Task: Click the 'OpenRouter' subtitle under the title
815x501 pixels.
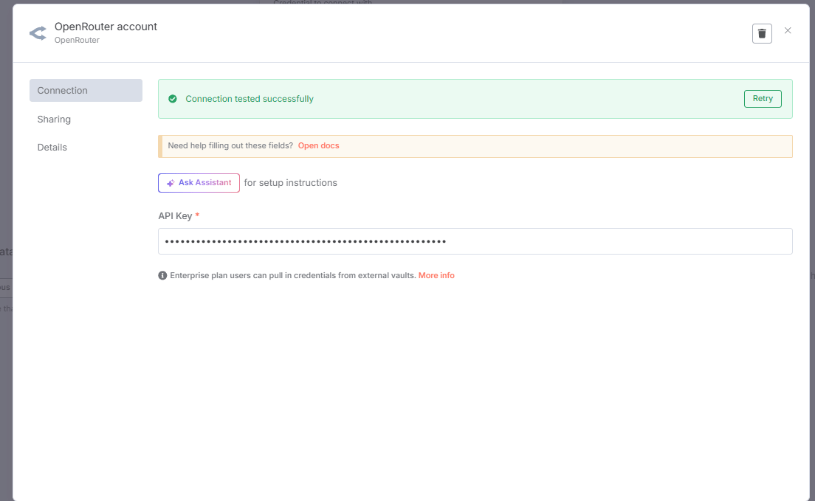Action: coord(77,40)
